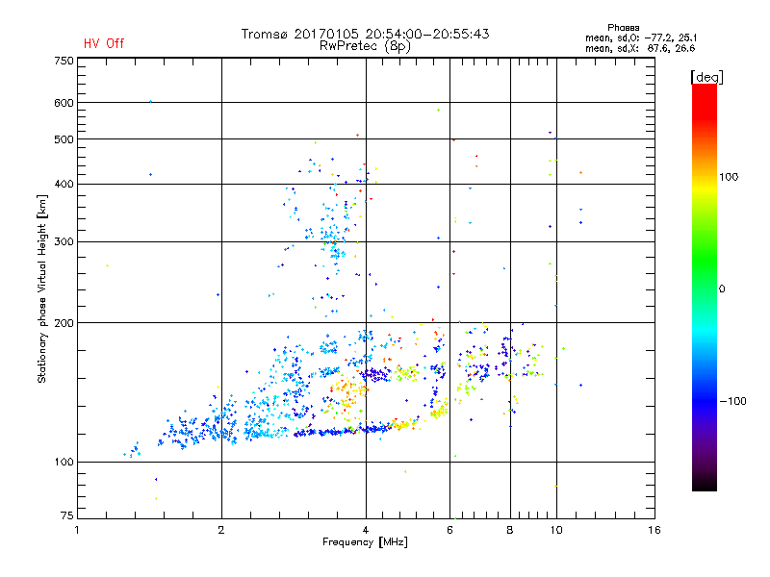Click the y-axis label '100' at the left
This screenshot has width=770, height=577.
(64, 463)
